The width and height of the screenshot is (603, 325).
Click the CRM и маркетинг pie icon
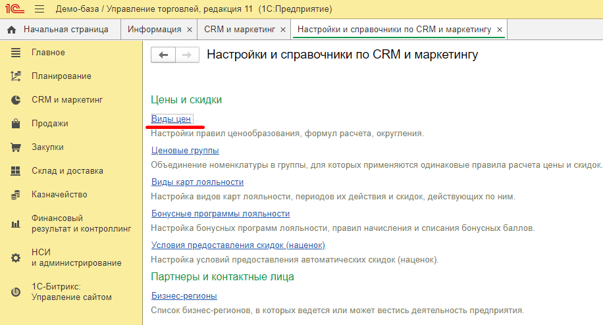pyautogui.click(x=16, y=100)
